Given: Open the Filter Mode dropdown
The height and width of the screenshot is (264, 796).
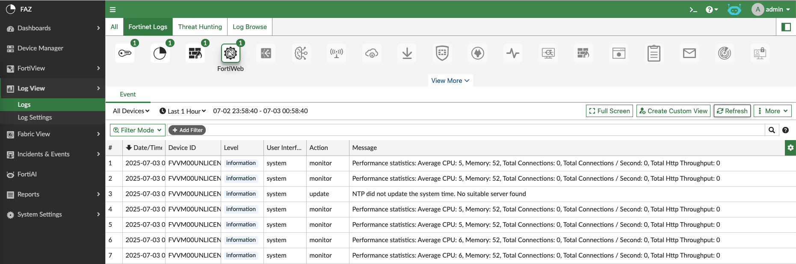Looking at the screenshot, I should pyautogui.click(x=137, y=130).
